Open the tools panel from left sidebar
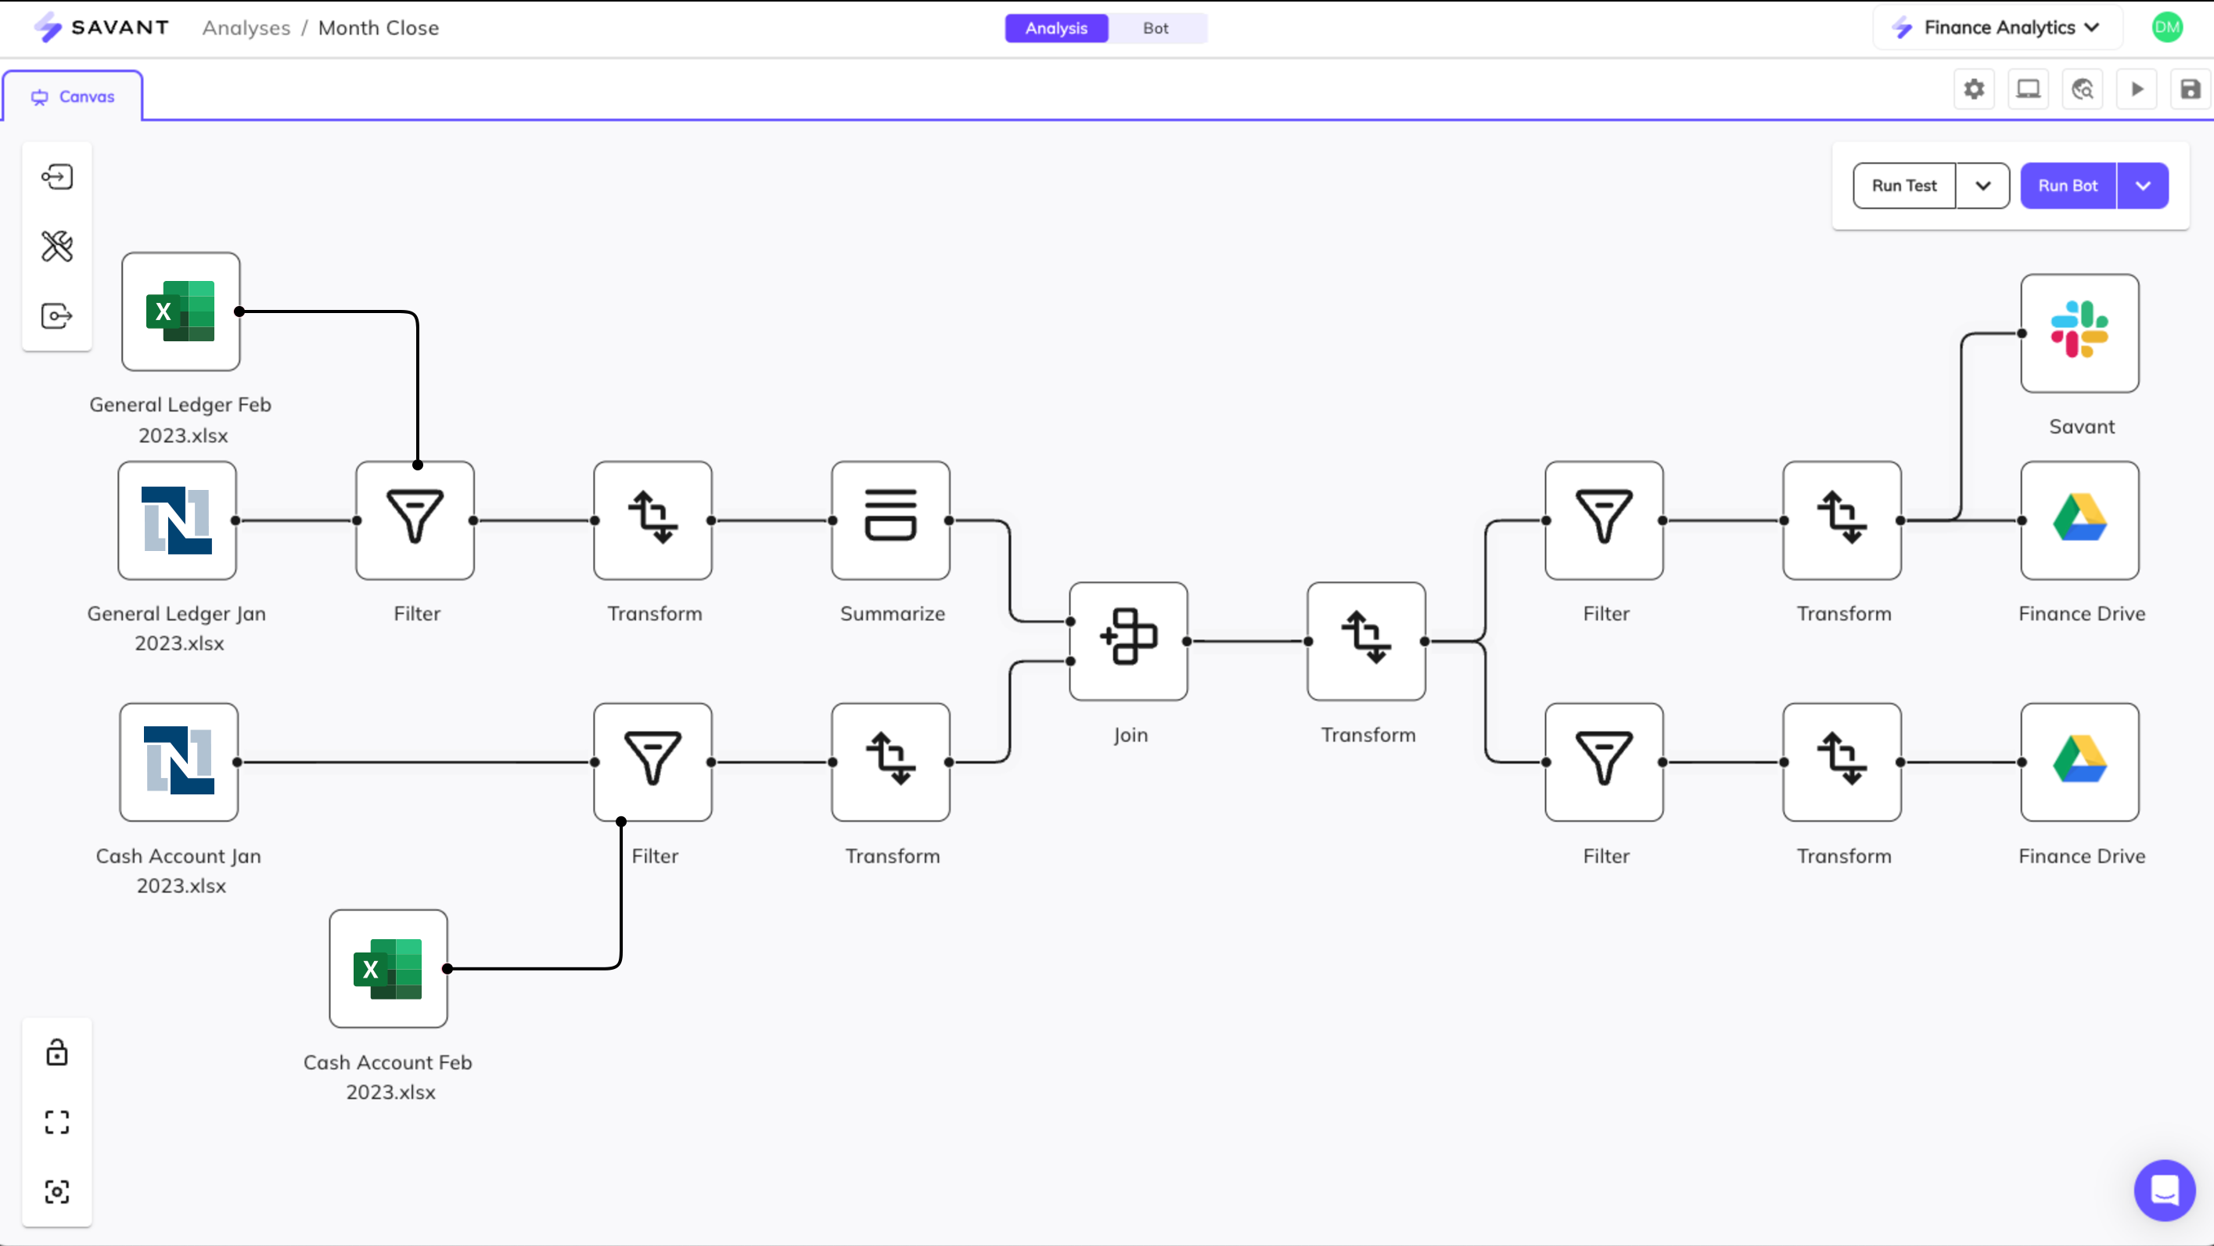 [57, 247]
